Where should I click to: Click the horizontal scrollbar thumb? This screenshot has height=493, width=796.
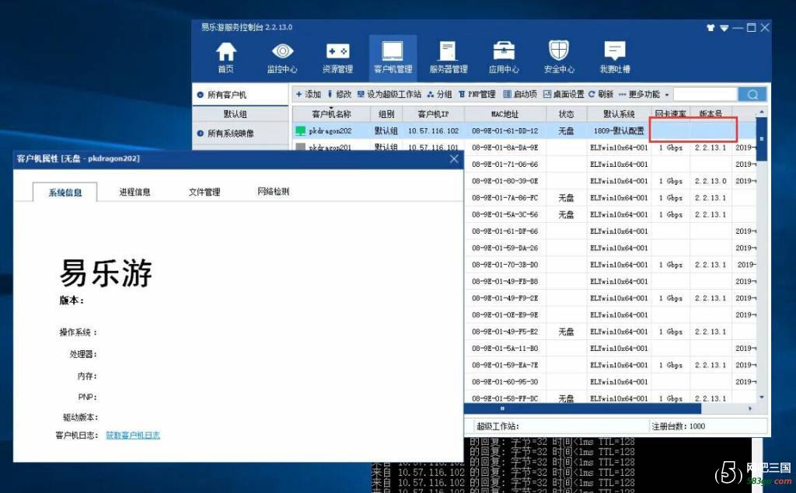pyautogui.click(x=583, y=408)
